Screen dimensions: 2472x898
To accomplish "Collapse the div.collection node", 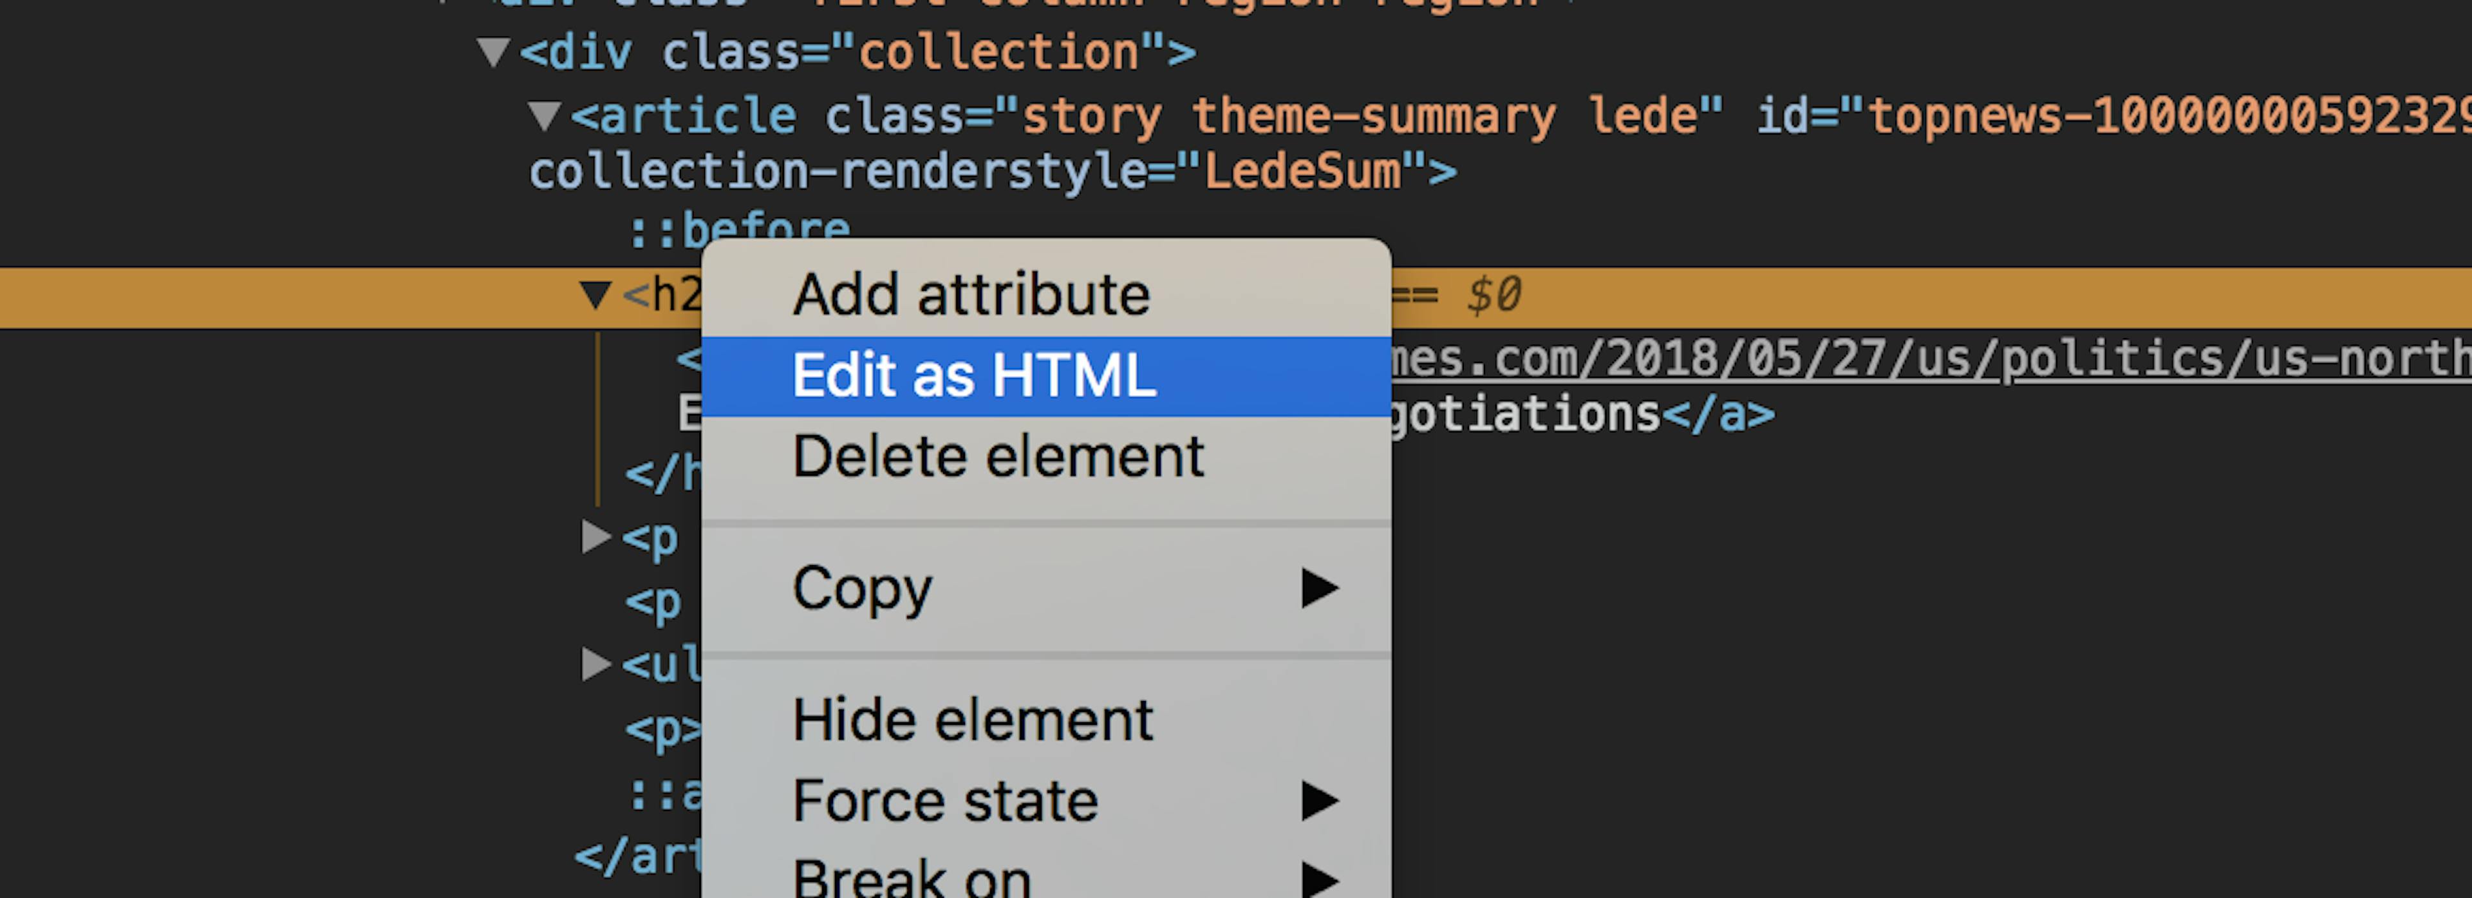I will point(492,50).
